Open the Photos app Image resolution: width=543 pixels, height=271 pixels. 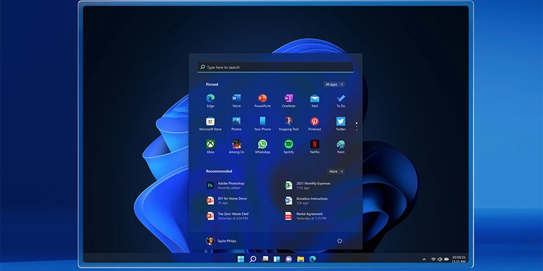(x=237, y=124)
